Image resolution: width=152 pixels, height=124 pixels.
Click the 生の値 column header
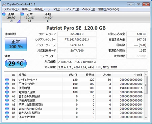click(128, 75)
